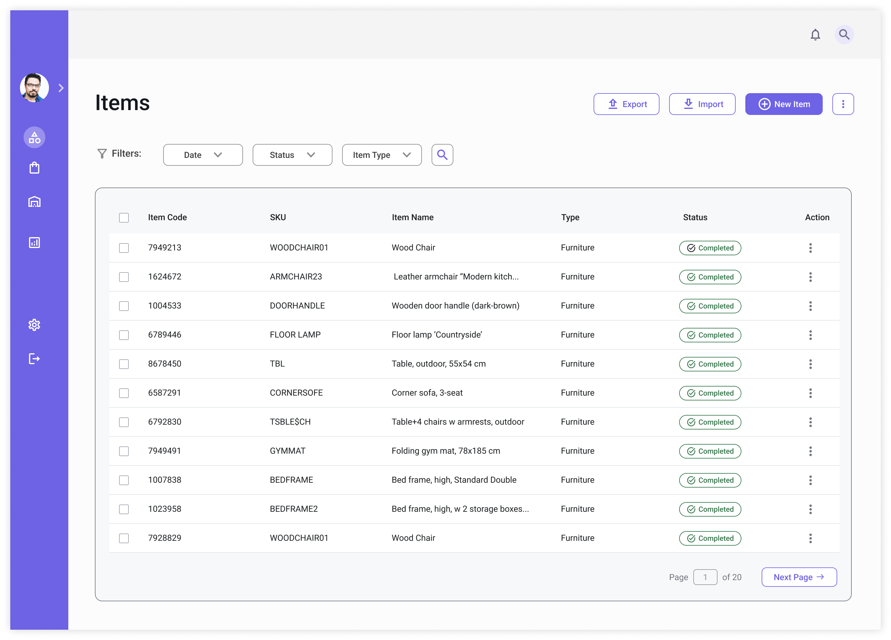Open the shopping bag sidebar icon

click(x=34, y=168)
